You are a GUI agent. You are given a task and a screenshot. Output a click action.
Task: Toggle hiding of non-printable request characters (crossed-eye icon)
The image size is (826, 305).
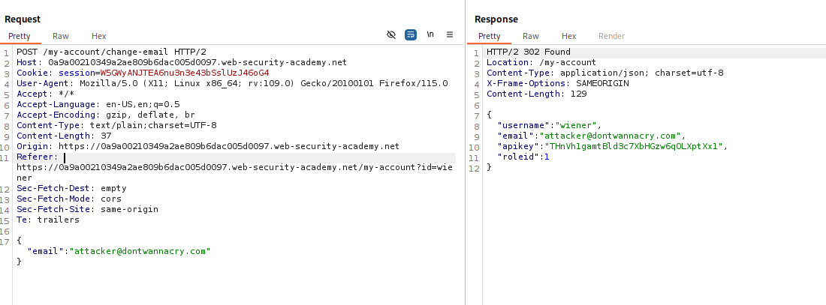(390, 35)
